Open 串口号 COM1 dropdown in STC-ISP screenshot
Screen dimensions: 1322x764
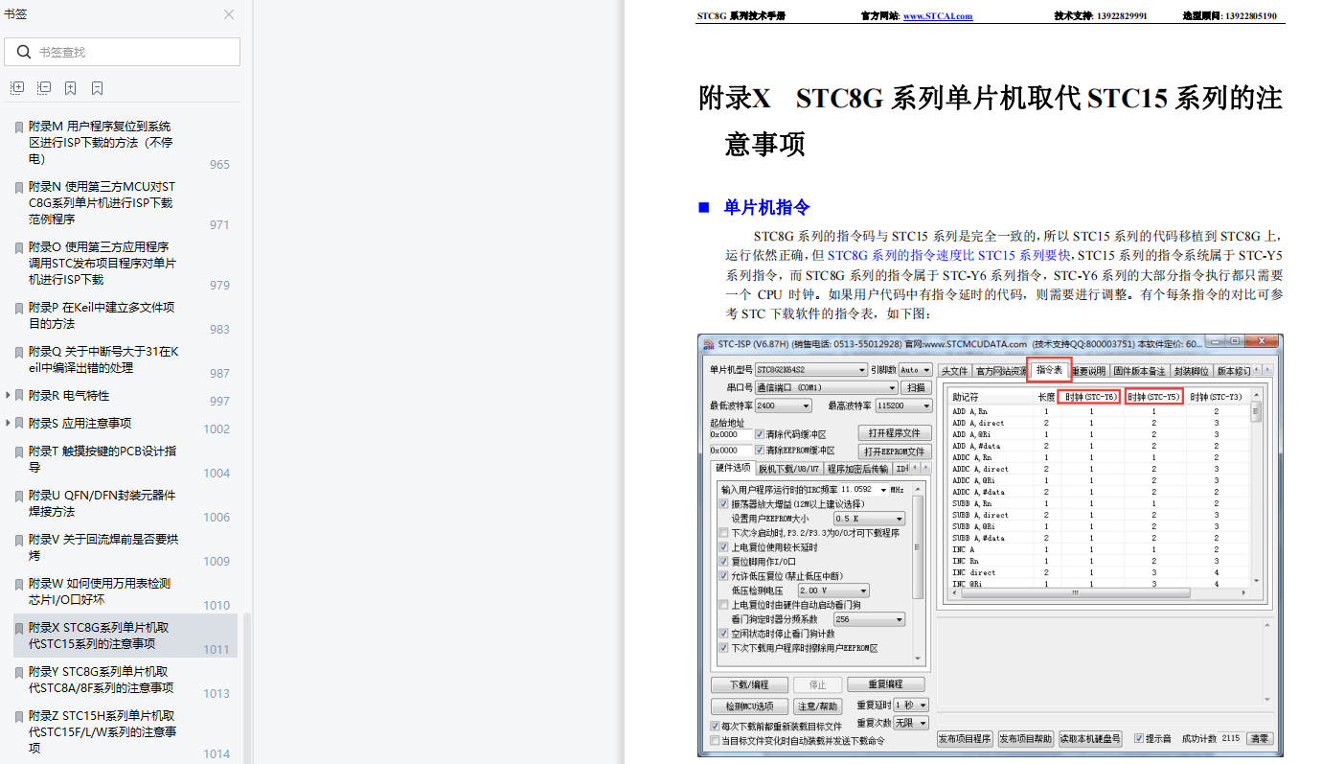click(826, 387)
